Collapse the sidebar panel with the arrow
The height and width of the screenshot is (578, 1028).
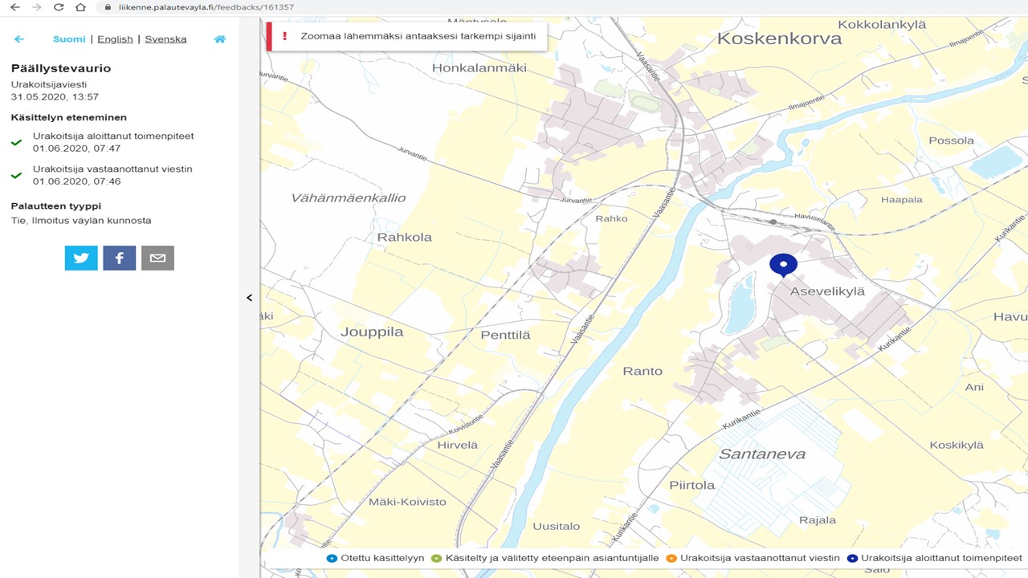[249, 298]
